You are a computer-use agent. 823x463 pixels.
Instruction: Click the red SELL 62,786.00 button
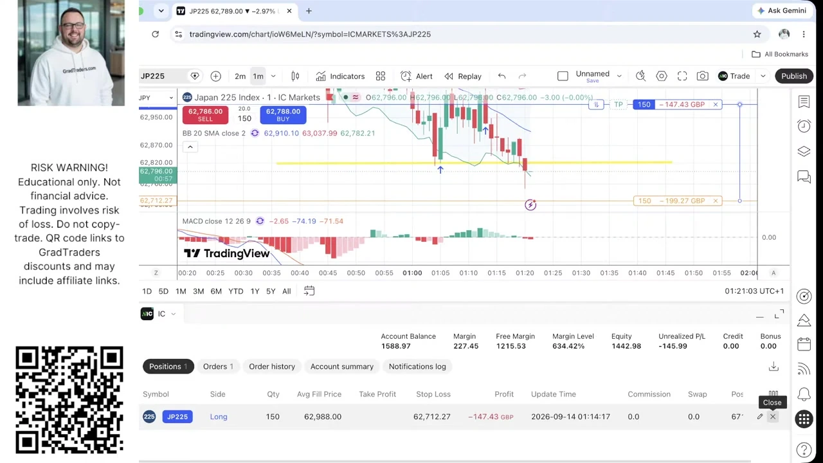205,114
